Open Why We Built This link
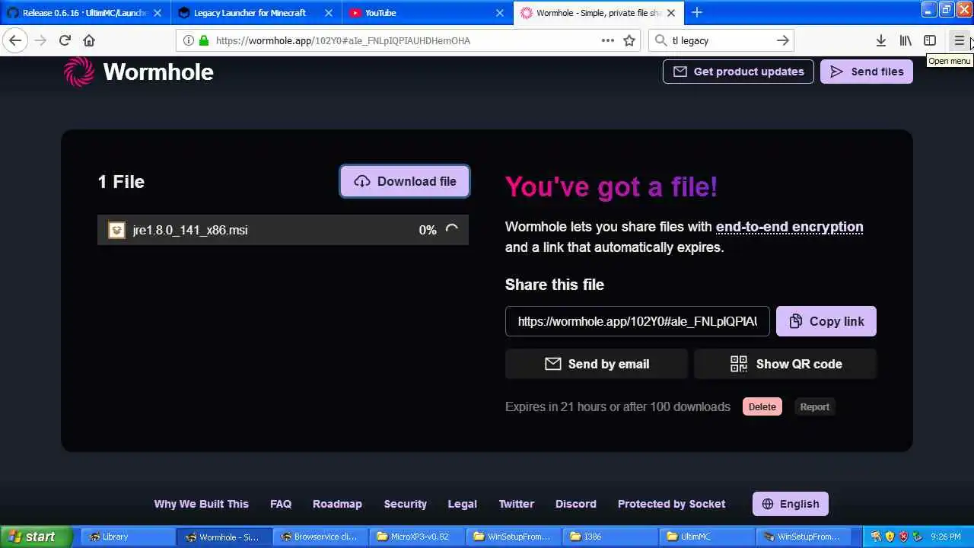 pyautogui.click(x=201, y=504)
